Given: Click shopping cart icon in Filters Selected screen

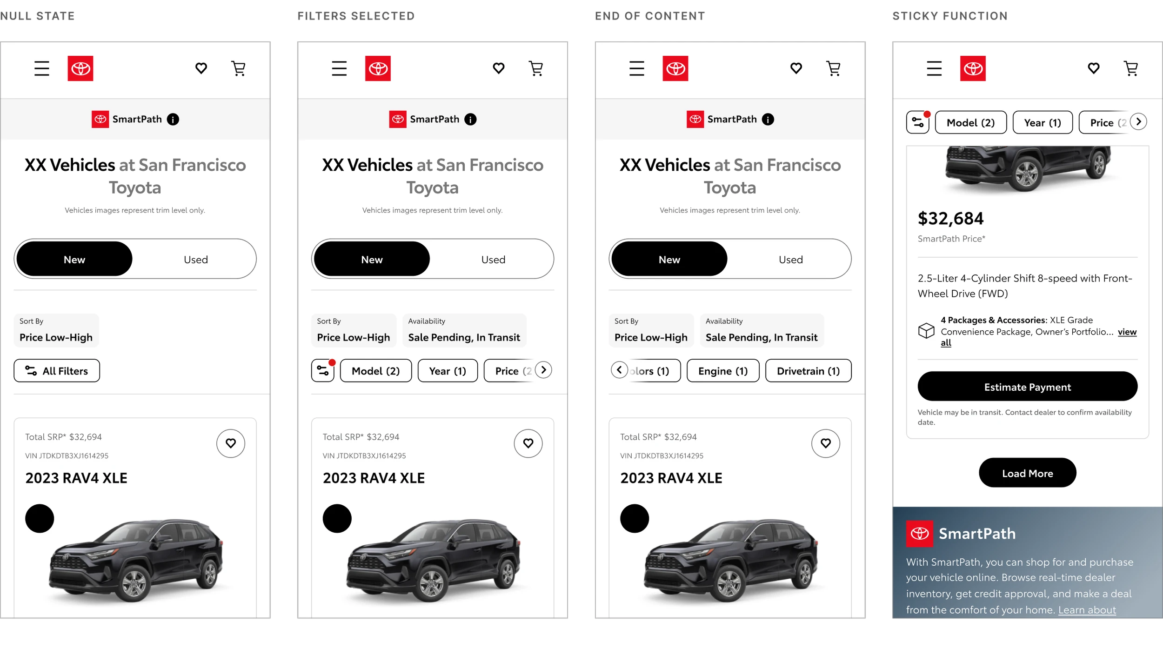Looking at the screenshot, I should (x=536, y=68).
